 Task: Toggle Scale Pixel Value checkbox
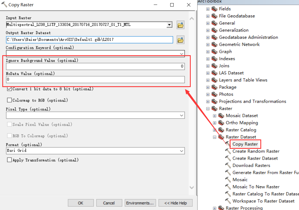pyautogui.click(x=9, y=124)
